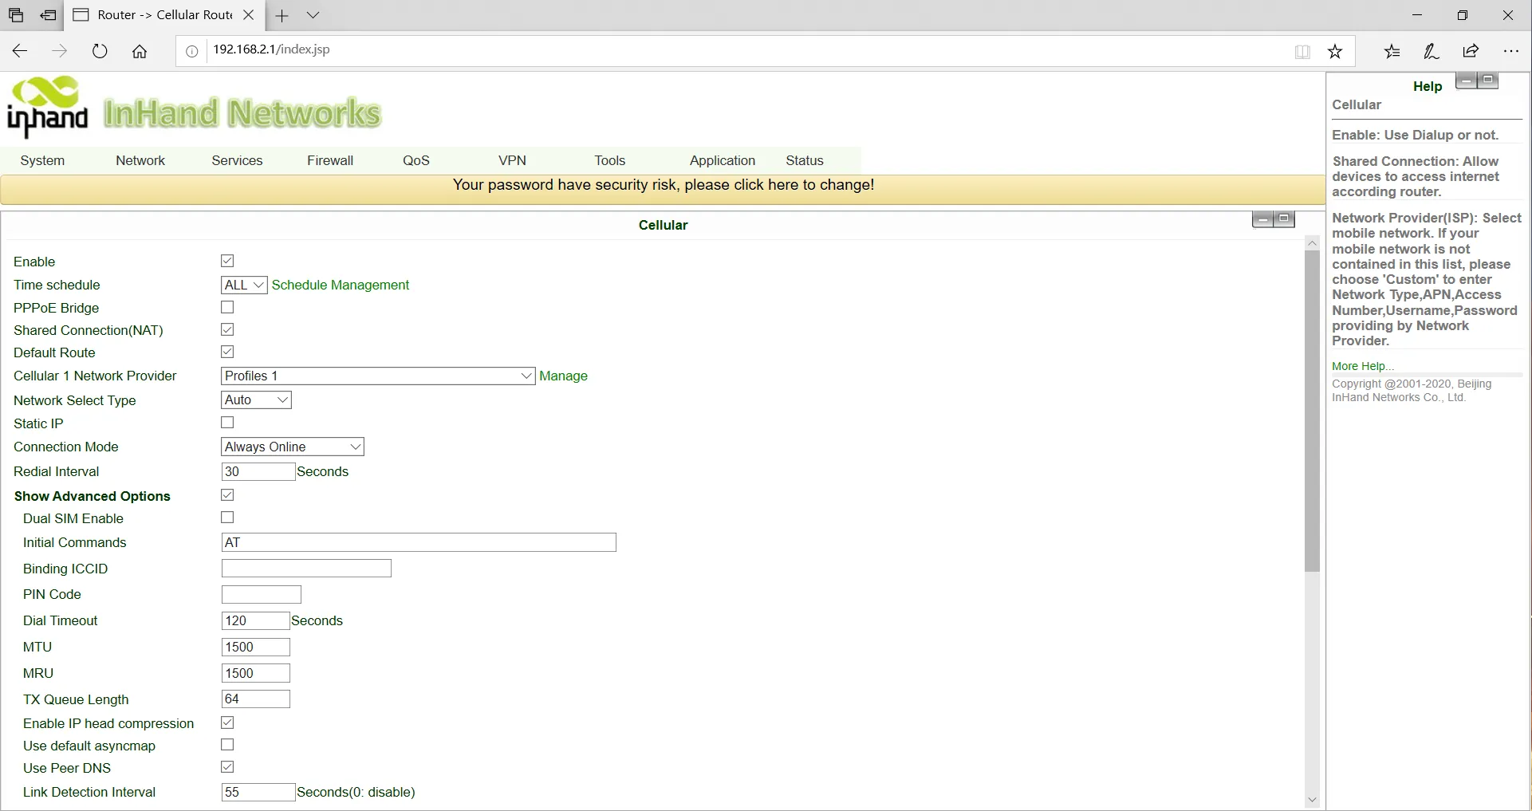
Task: Open the Connection Mode dropdown
Action: pyautogui.click(x=293, y=447)
